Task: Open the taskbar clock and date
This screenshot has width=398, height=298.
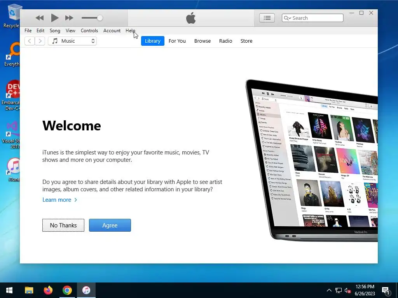Action: (x=365, y=290)
